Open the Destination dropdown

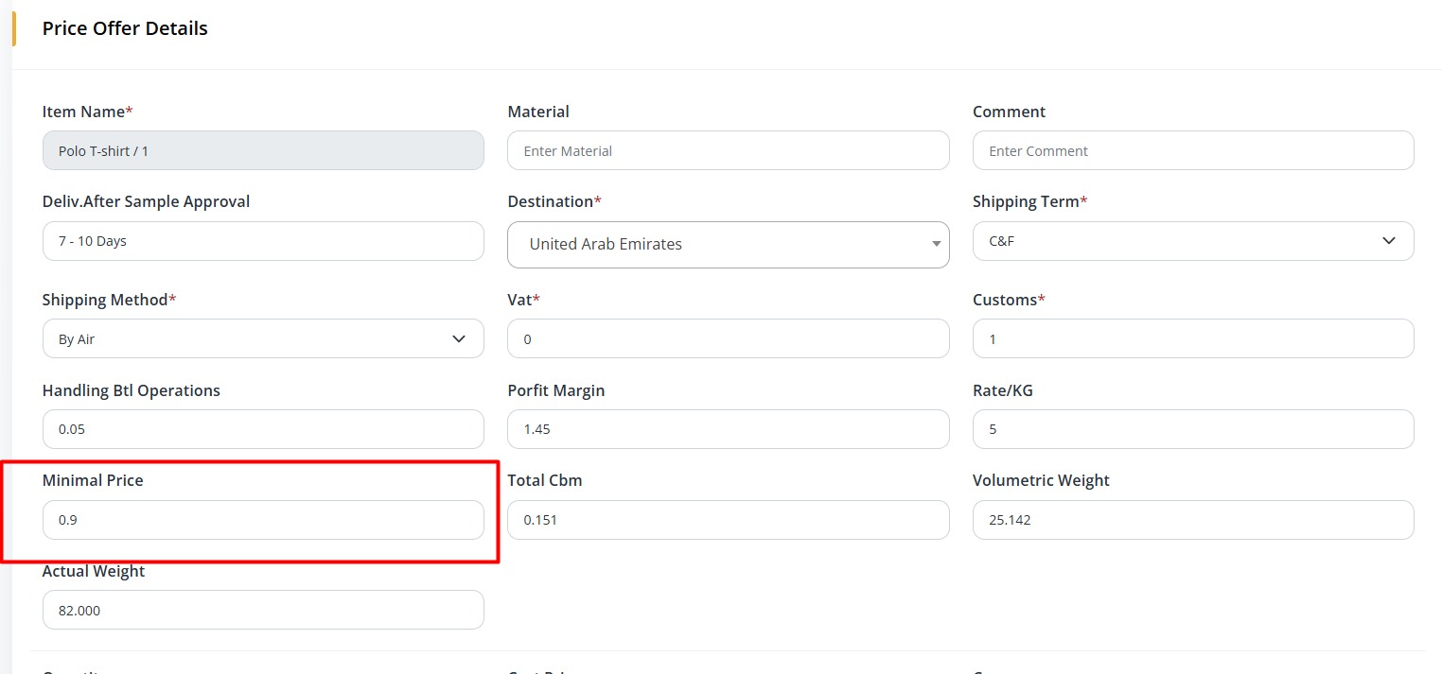[x=728, y=244]
